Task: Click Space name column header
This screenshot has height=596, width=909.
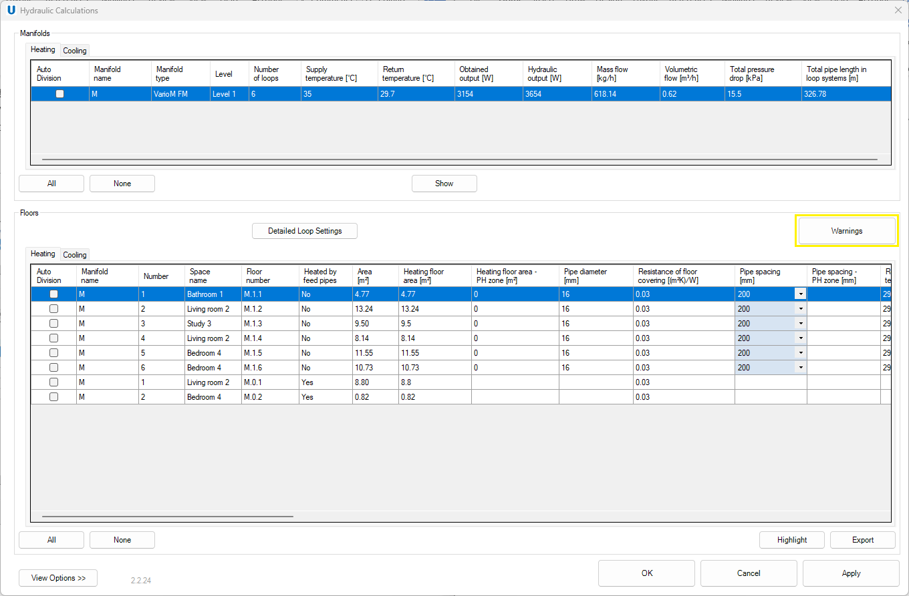Action: pyautogui.click(x=213, y=276)
